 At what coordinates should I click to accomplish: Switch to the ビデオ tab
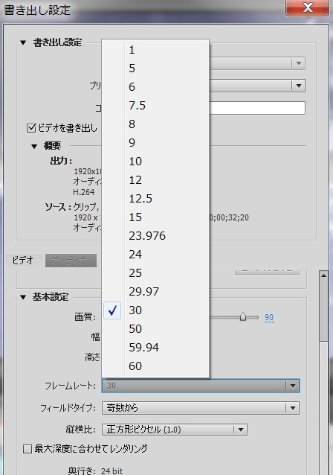click(x=23, y=261)
